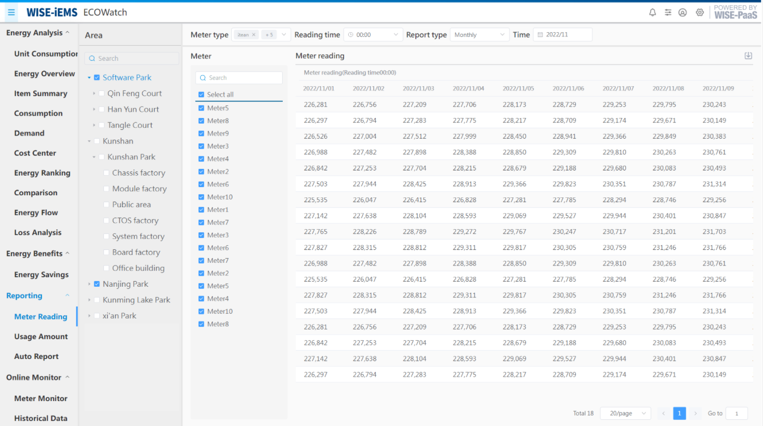Open the notifications bell
Image resolution: width=763 pixels, height=426 pixels.
pyautogui.click(x=652, y=12)
